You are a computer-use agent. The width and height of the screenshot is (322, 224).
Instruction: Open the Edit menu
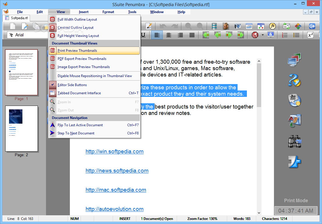pos(40,12)
